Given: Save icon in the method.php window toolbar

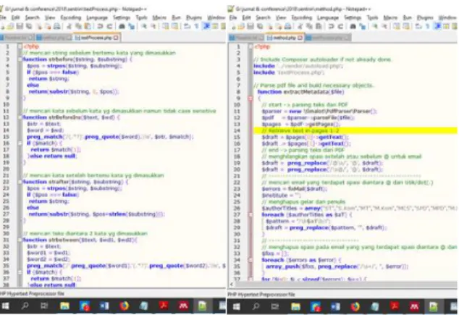Looking at the screenshot, I should pos(250,27).
